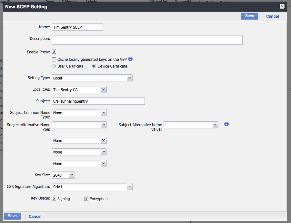Uncheck the Enable Proxy checkbox
This screenshot has width=291, height=223.
(x=54, y=52)
